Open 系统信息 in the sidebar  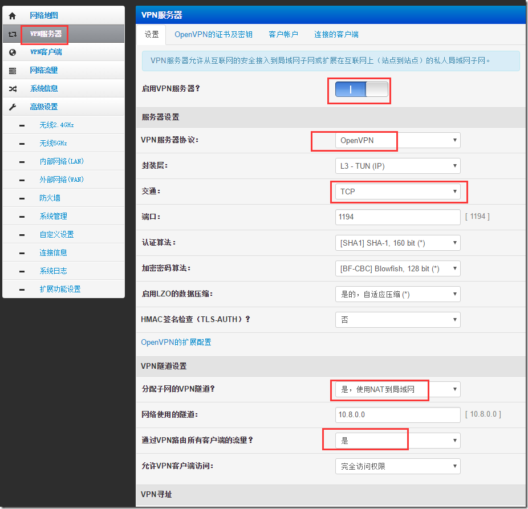pos(44,88)
